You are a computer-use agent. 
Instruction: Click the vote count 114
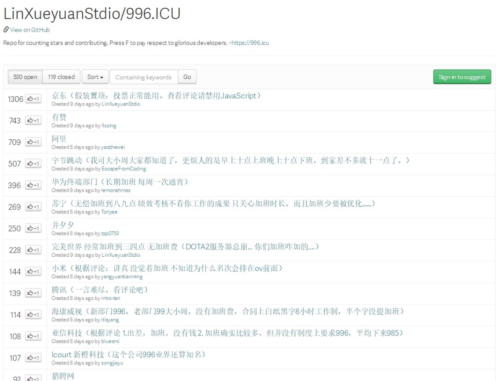click(x=15, y=315)
